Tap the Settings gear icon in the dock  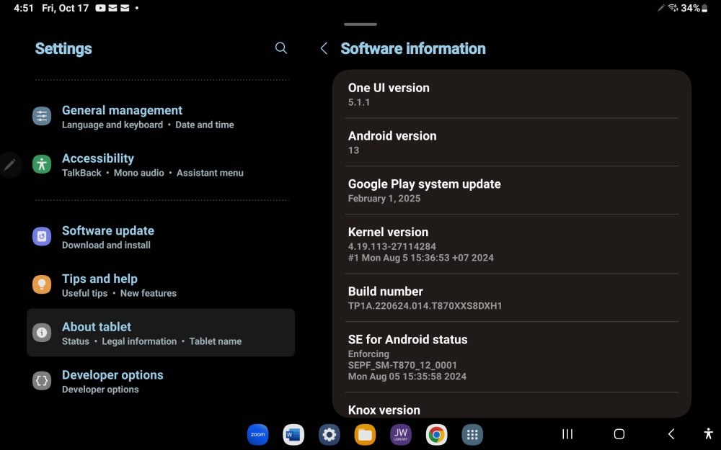pos(329,434)
